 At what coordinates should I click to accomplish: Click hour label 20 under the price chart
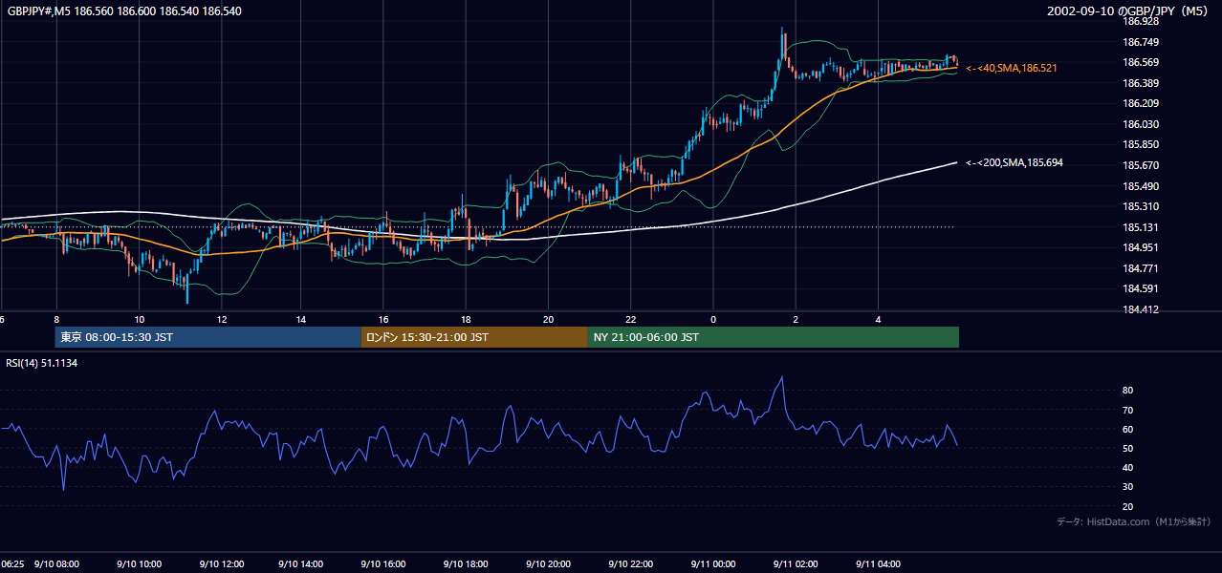pos(549,320)
